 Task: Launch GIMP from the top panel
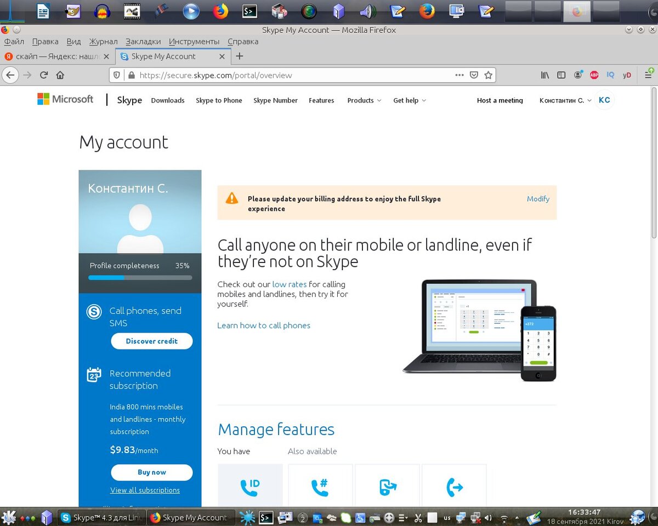(72, 11)
